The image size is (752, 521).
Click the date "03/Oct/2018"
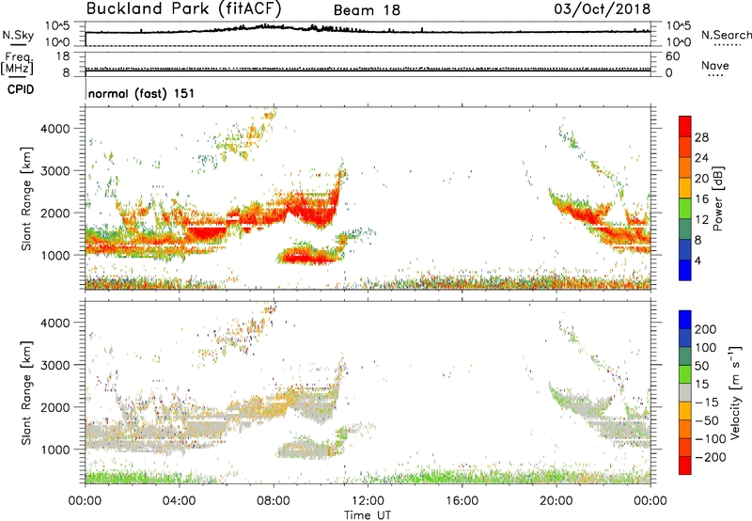(603, 8)
